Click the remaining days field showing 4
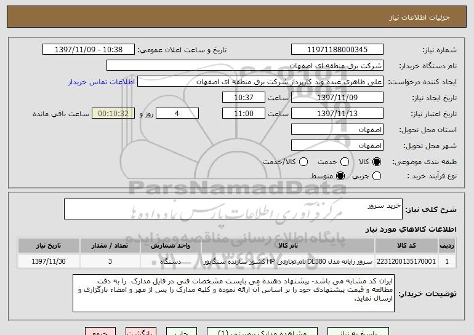Viewport: 474px width, 335px height. point(177,114)
